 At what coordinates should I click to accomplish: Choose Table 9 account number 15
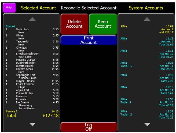pos(146,102)
